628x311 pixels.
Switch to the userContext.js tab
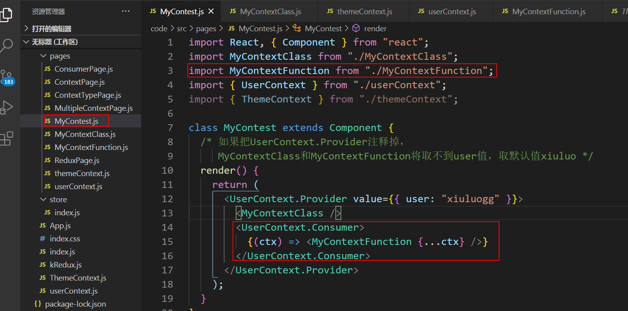pos(452,11)
